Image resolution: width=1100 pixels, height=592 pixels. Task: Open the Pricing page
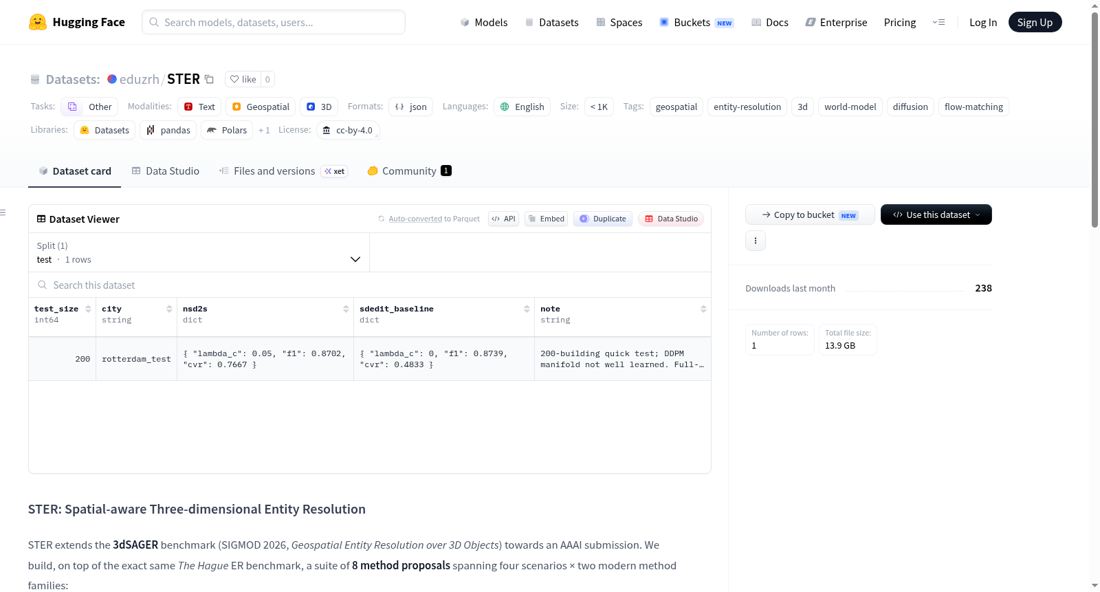900,22
